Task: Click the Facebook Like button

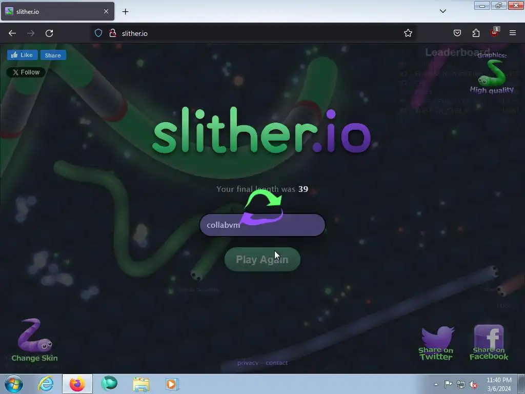Action: point(22,55)
